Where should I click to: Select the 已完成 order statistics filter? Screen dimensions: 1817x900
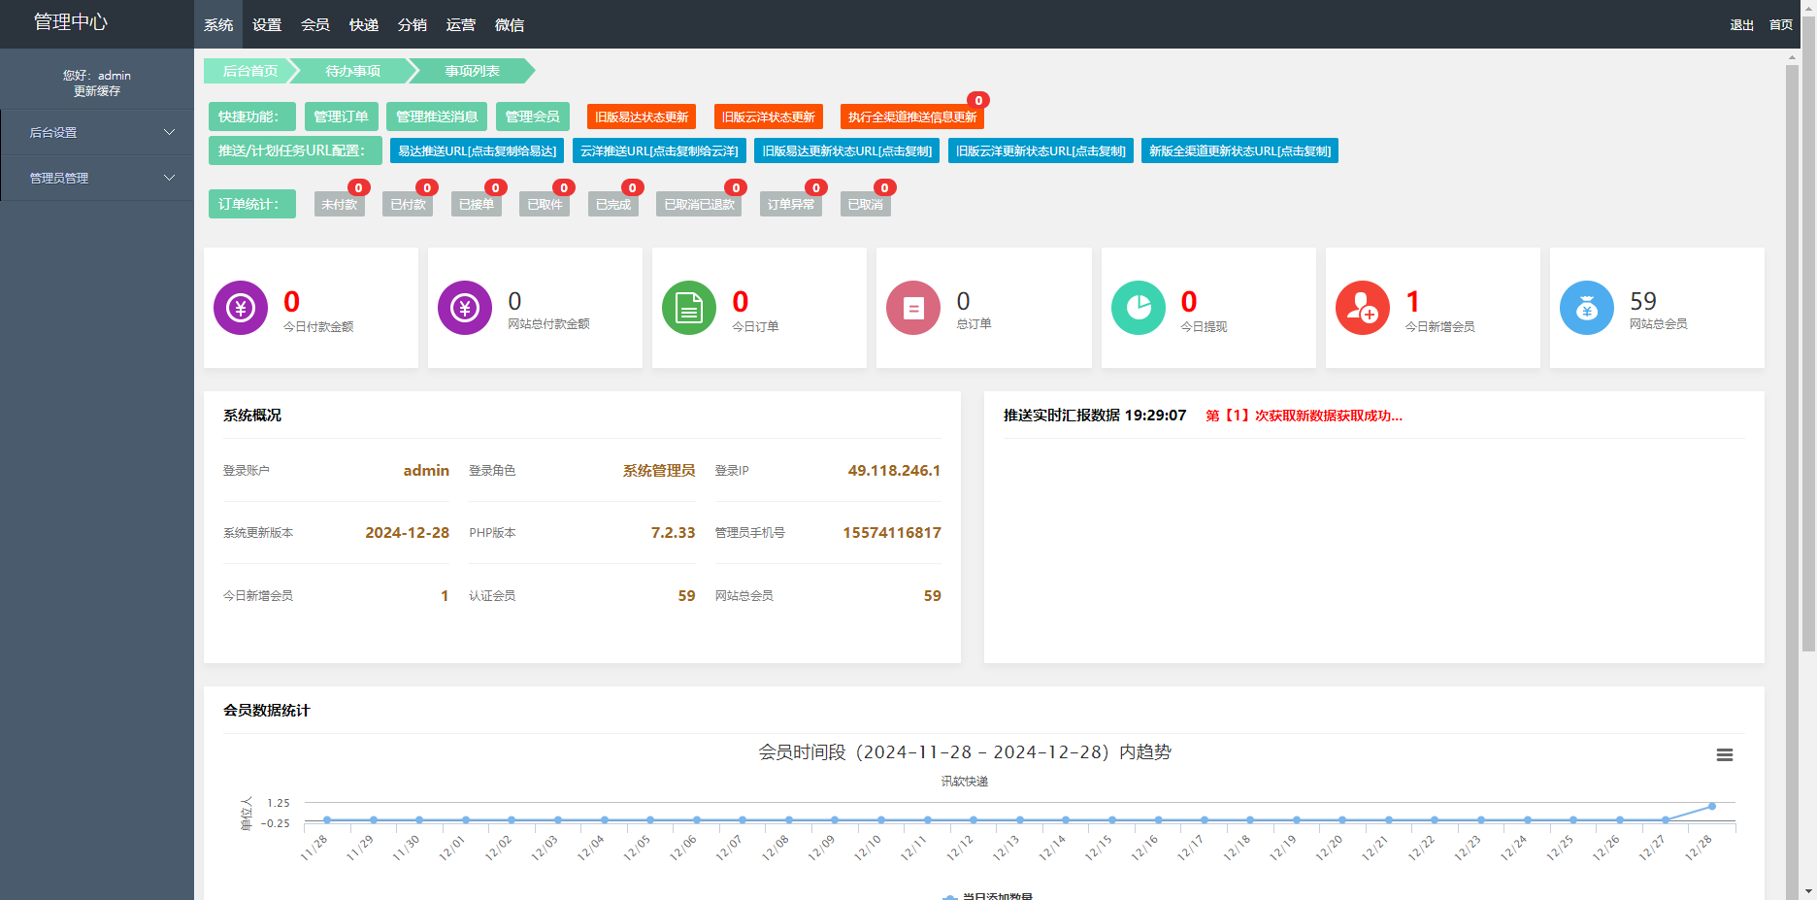[612, 204]
